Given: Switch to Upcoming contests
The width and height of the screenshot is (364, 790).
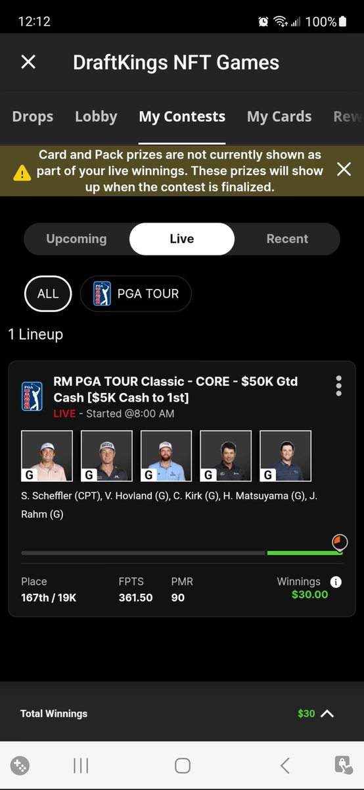Looking at the screenshot, I should click(x=76, y=239).
